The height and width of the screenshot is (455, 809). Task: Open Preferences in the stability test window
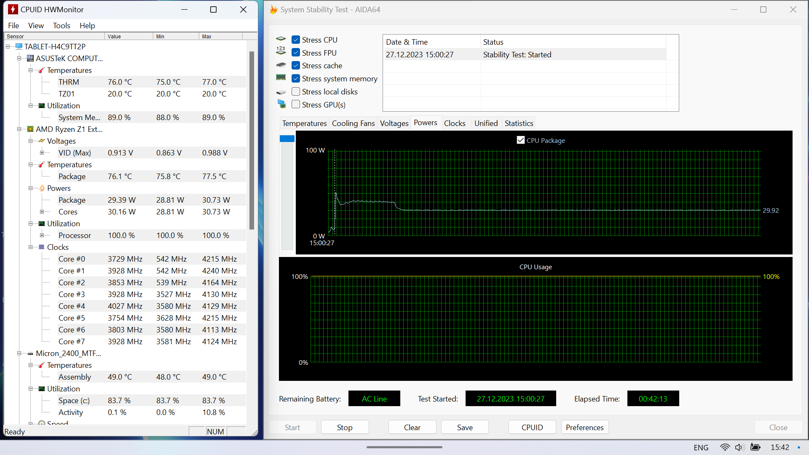pos(584,427)
